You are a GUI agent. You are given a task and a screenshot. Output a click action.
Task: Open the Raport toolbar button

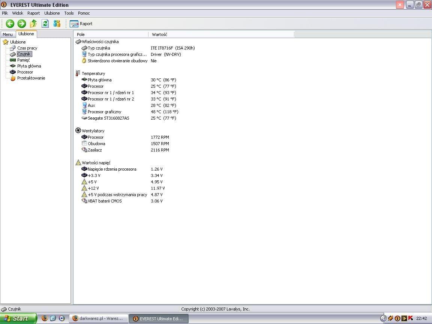pyautogui.click(x=81, y=24)
